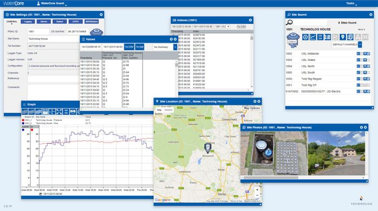Click graph icon on USL Midlands row
The width and height of the screenshot is (378, 211).
(359, 54)
